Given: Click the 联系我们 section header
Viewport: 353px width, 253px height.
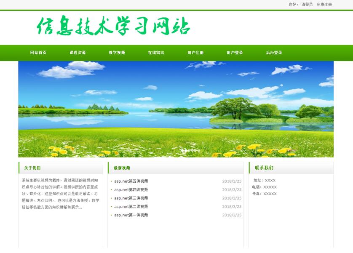Looking at the screenshot, I should (264, 168).
